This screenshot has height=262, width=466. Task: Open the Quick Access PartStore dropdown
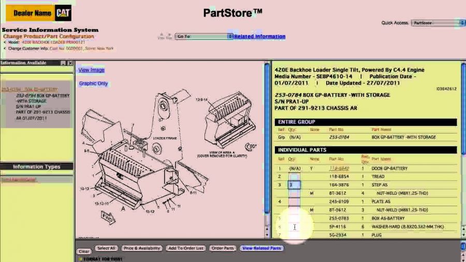(438, 23)
